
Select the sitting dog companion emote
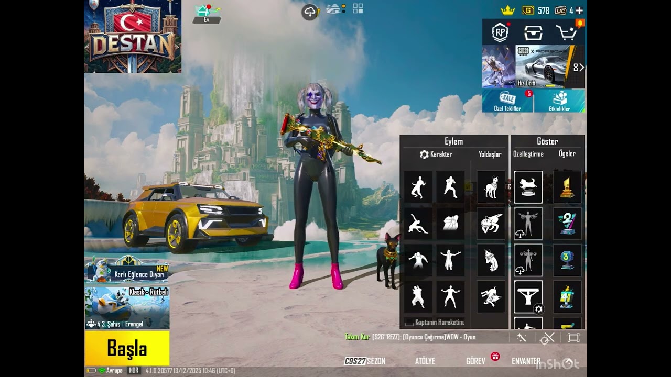click(491, 187)
